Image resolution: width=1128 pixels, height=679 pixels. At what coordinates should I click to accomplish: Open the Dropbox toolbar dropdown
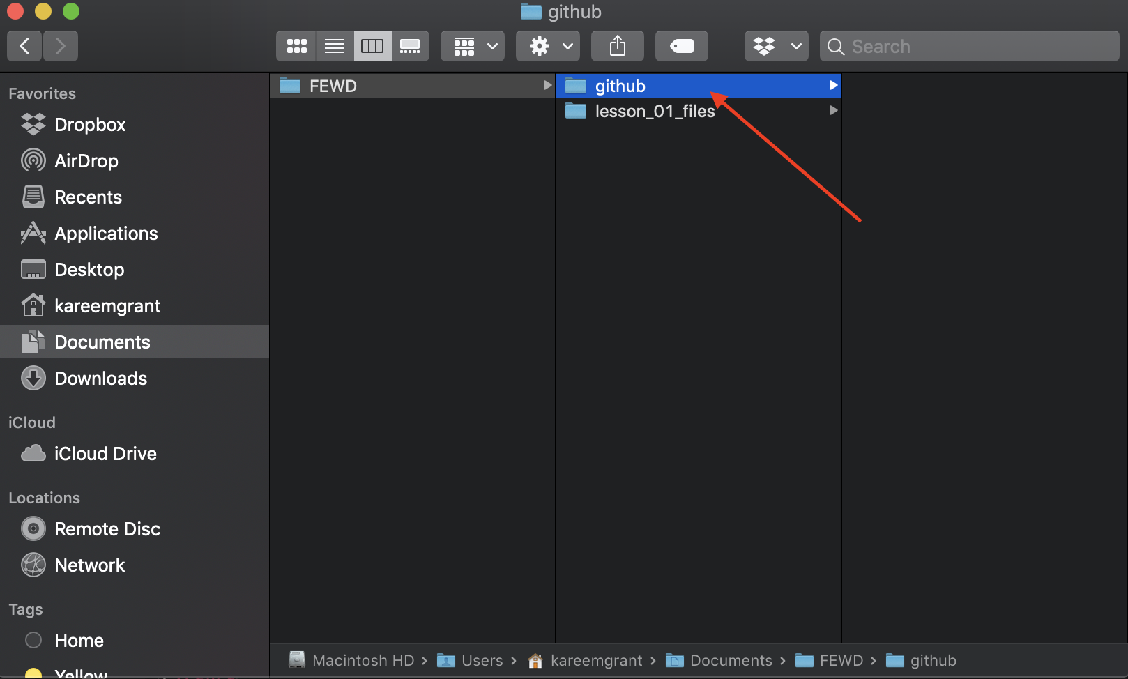tap(777, 46)
